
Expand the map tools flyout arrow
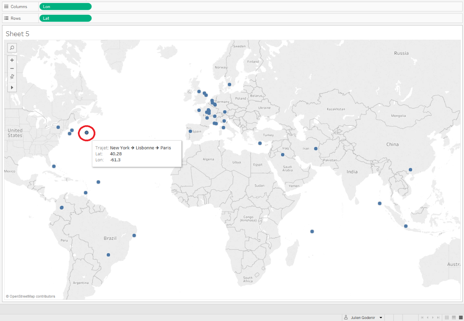(x=12, y=87)
